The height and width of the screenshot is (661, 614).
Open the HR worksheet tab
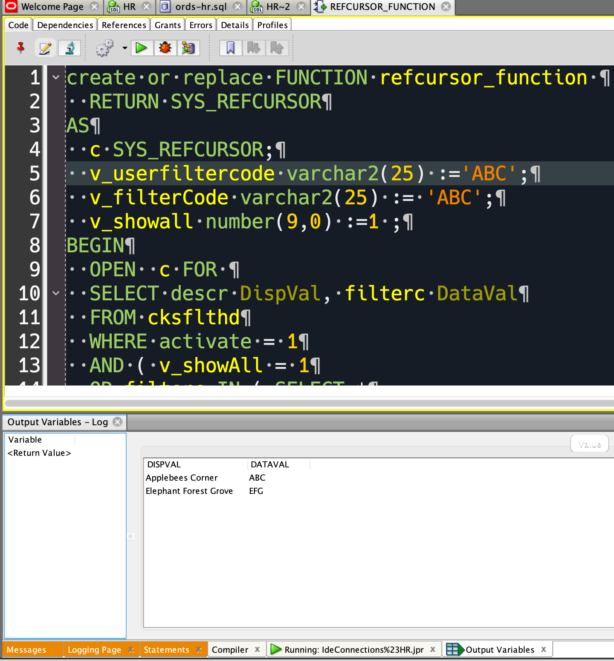tap(130, 7)
